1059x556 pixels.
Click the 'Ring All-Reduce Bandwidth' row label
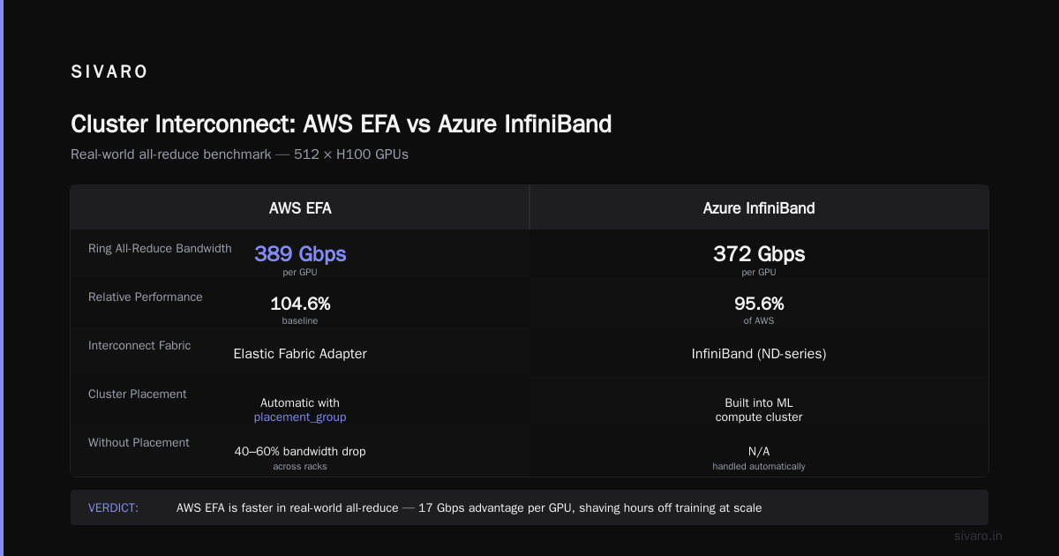(x=160, y=249)
